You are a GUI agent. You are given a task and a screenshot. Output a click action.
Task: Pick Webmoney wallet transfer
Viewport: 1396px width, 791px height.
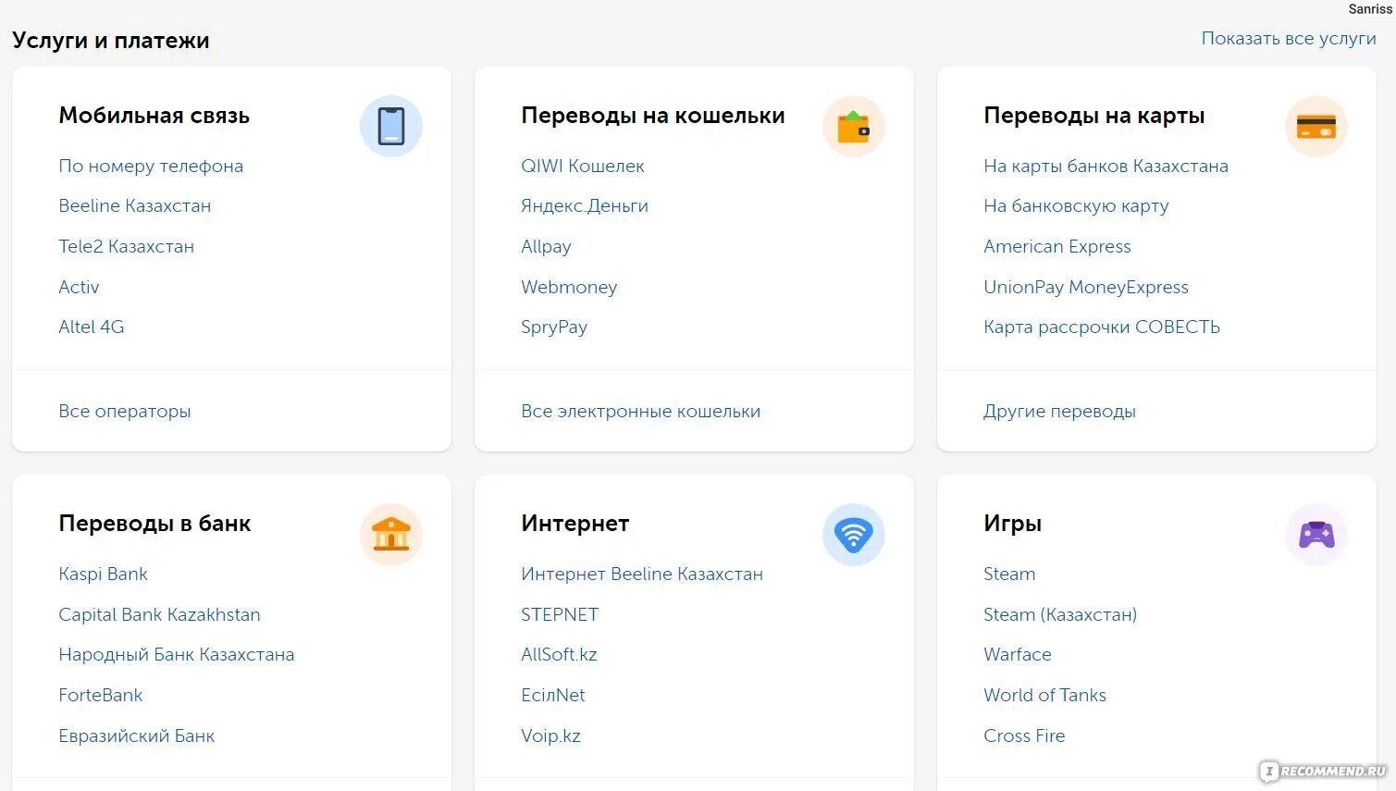(x=568, y=288)
